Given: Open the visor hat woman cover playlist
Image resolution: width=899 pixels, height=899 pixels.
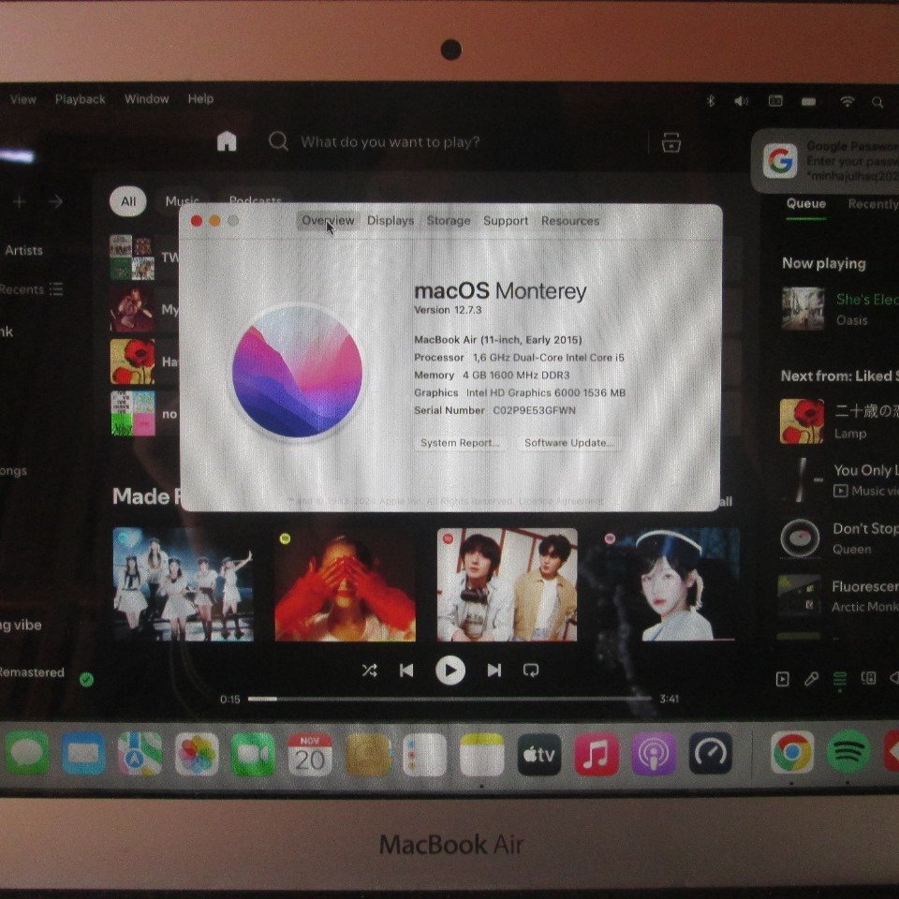Looking at the screenshot, I should point(669,583).
